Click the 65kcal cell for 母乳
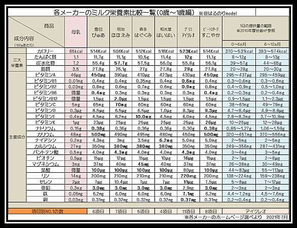 click(x=76, y=51)
